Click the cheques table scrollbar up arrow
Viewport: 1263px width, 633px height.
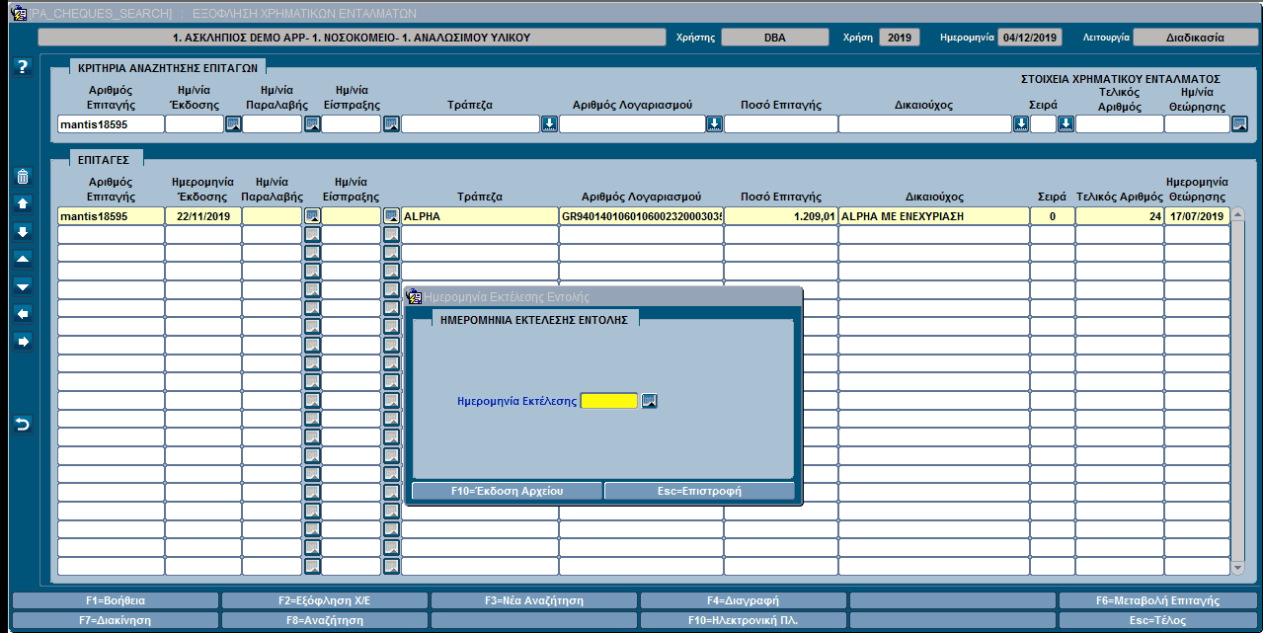pyautogui.click(x=1238, y=214)
